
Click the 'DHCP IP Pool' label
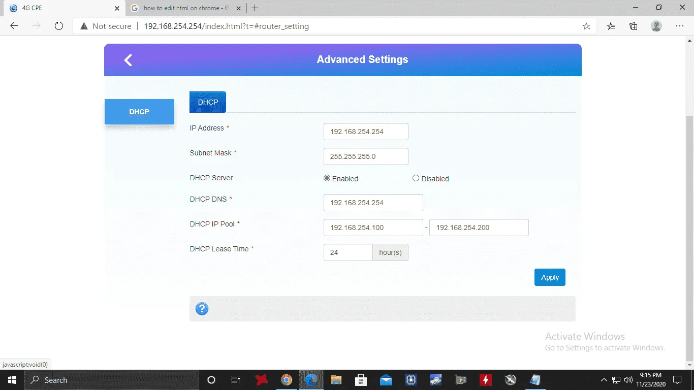[212, 224]
